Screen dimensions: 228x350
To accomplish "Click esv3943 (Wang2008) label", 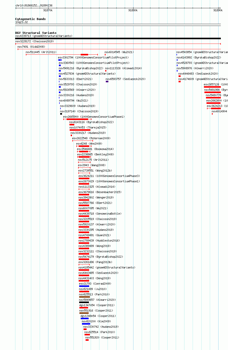I will (x=92, y=165).
